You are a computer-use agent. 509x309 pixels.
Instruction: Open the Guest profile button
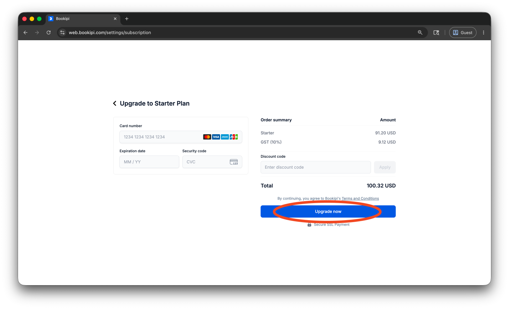point(463,33)
